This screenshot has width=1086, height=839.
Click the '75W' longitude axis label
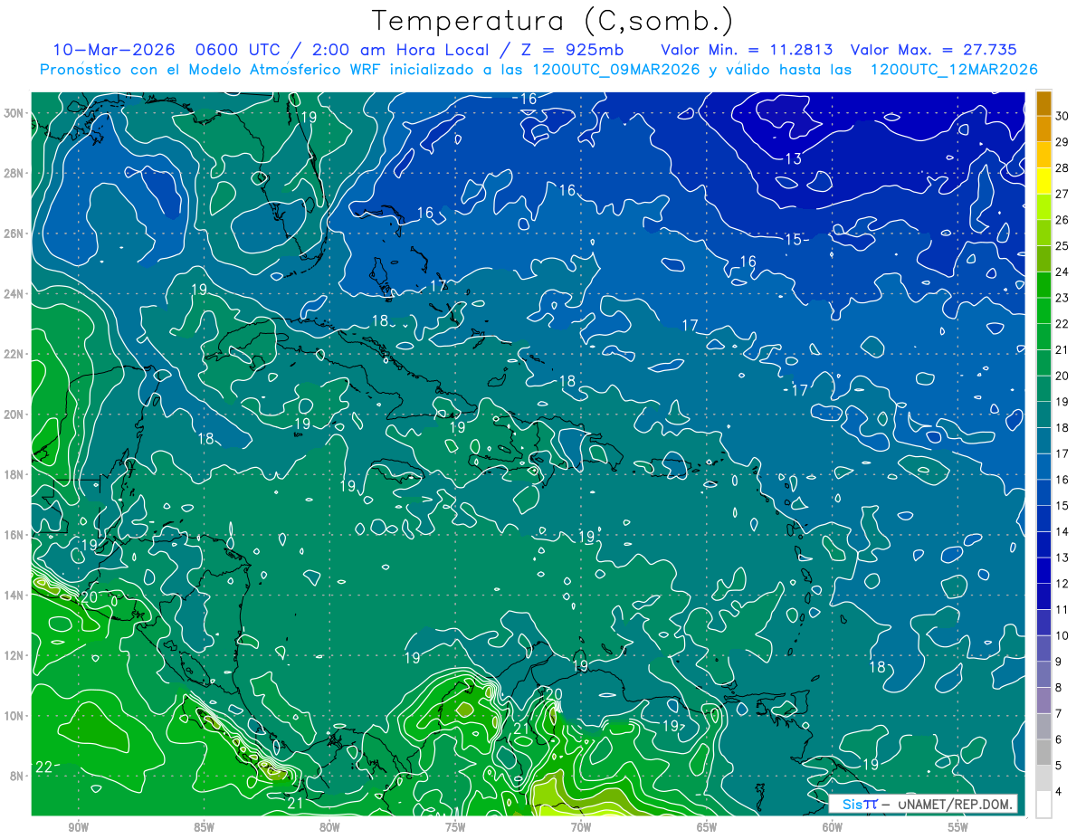tap(455, 827)
